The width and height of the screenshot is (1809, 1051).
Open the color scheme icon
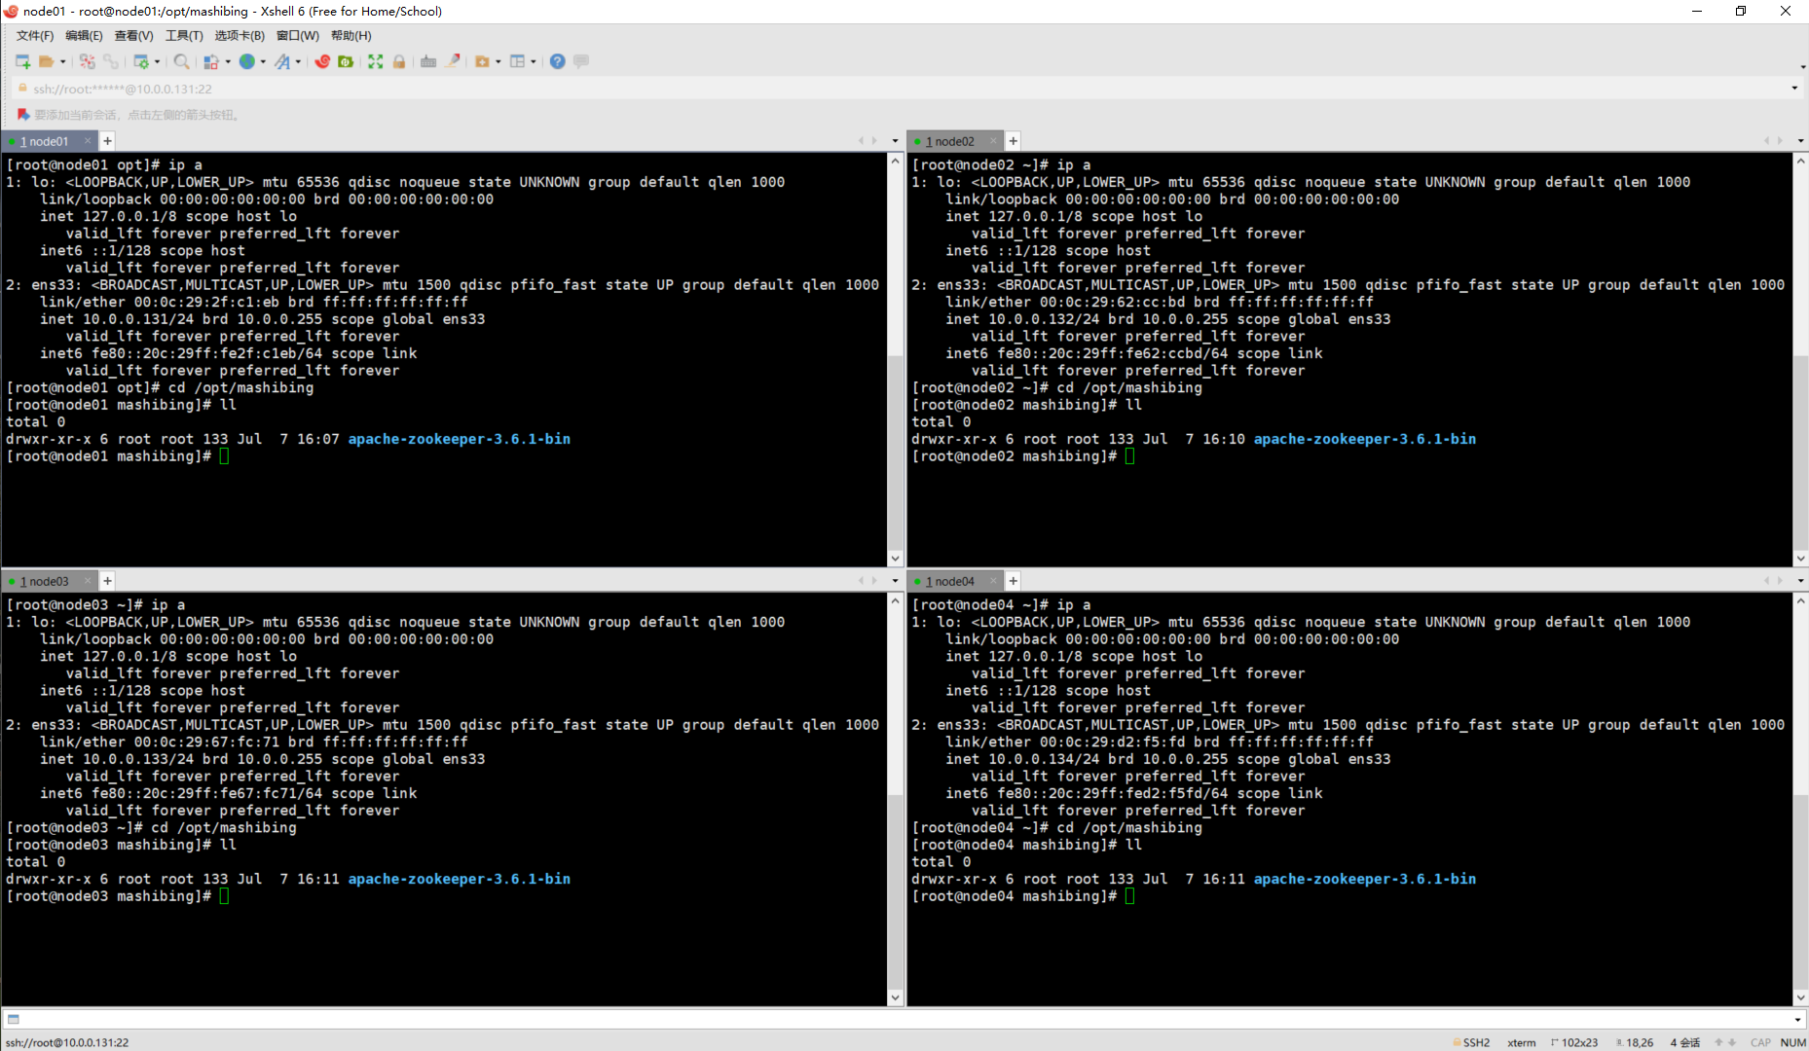pos(211,61)
